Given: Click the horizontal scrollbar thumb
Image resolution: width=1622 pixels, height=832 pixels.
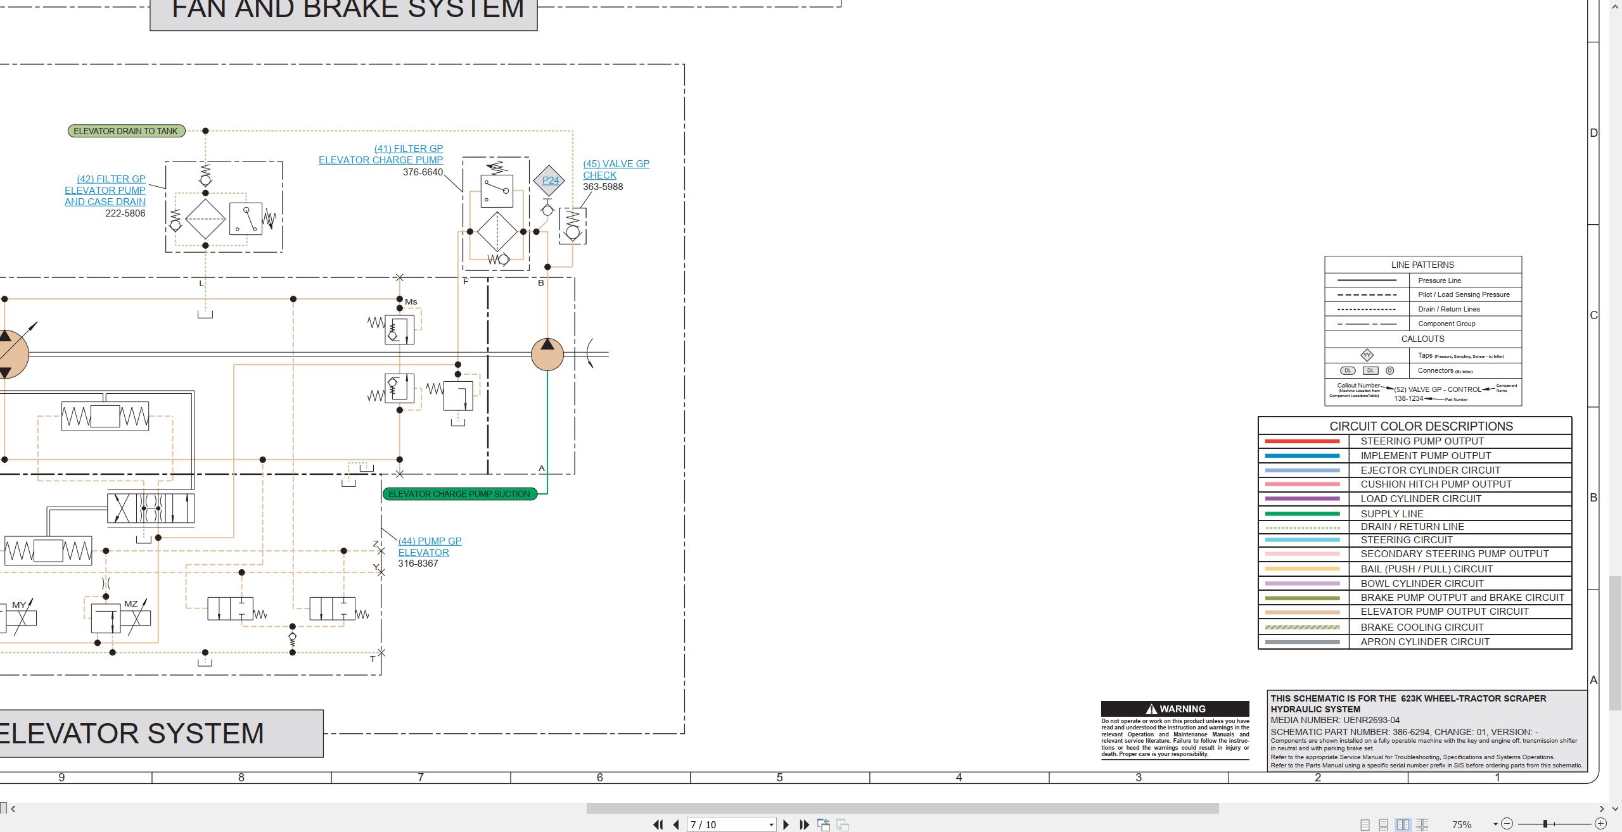Looking at the screenshot, I should [902, 808].
